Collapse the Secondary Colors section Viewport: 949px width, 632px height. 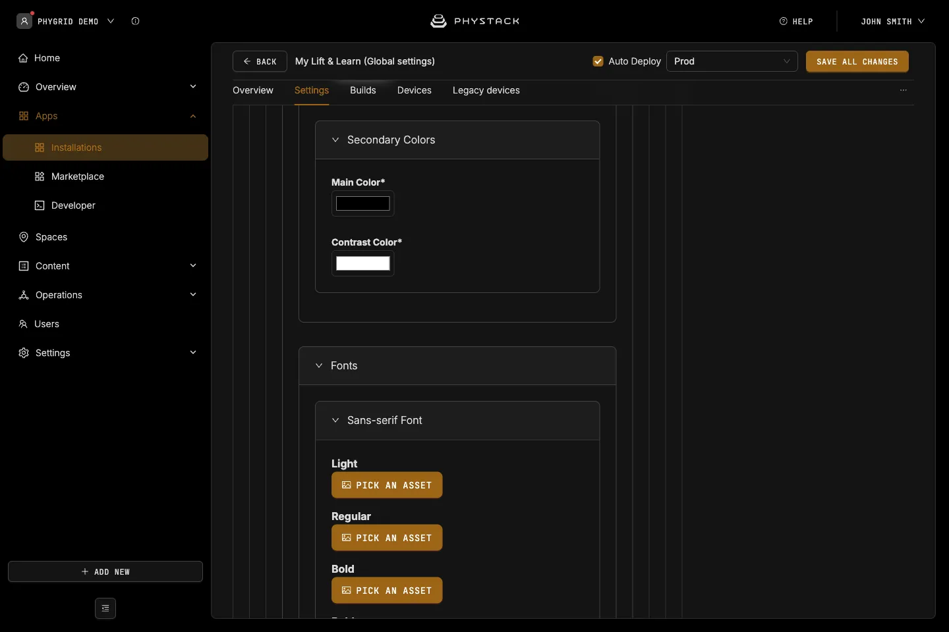tap(335, 140)
